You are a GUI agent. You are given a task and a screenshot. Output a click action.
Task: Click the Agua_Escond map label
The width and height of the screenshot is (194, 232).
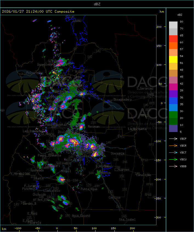[x=81, y=216]
